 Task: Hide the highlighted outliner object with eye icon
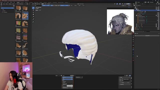pos(157,10)
